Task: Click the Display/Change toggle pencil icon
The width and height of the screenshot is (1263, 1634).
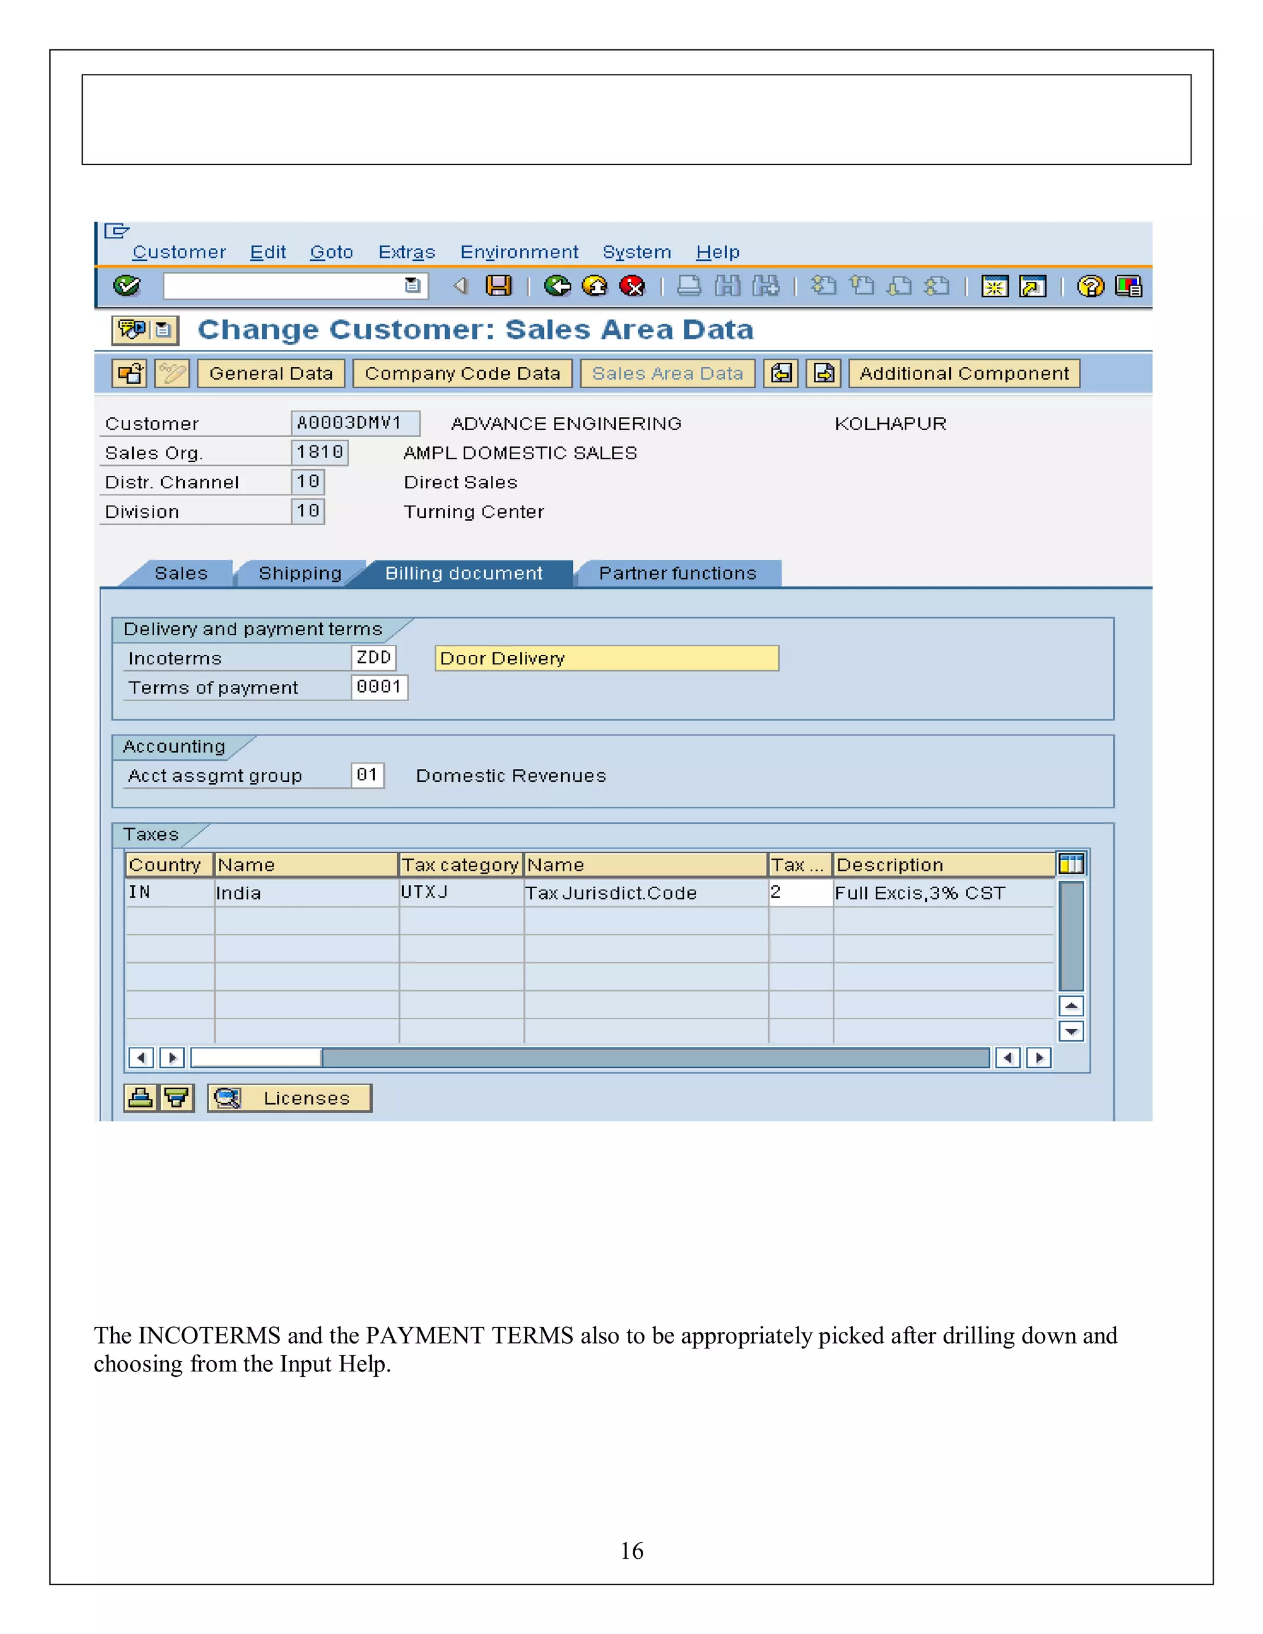Action: [x=172, y=373]
